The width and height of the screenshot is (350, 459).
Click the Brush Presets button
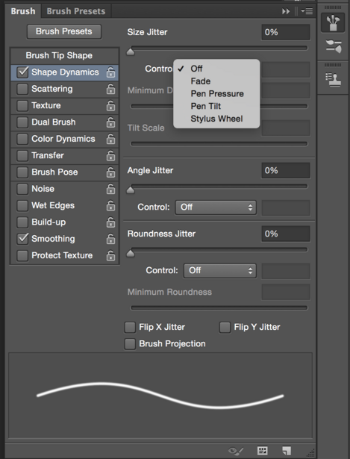(64, 31)
